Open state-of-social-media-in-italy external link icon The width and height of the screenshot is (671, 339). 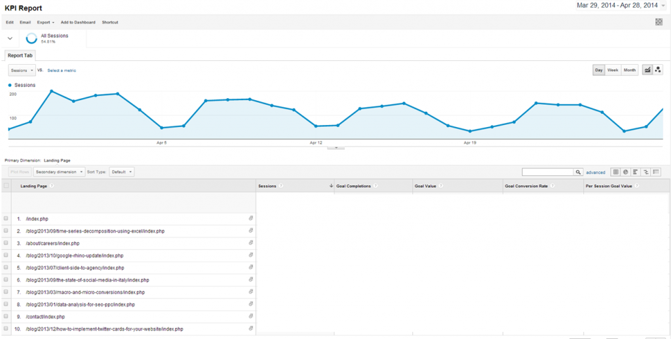click(x=251, y=279)
